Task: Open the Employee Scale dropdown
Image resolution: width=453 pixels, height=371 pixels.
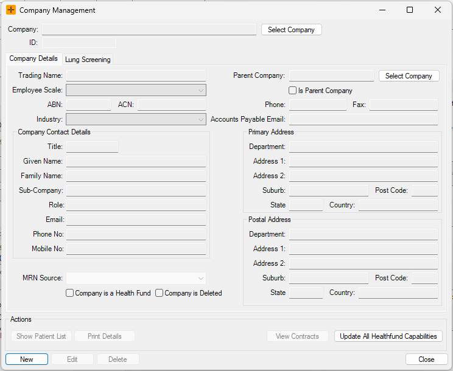Action: [x=136, y=91]
